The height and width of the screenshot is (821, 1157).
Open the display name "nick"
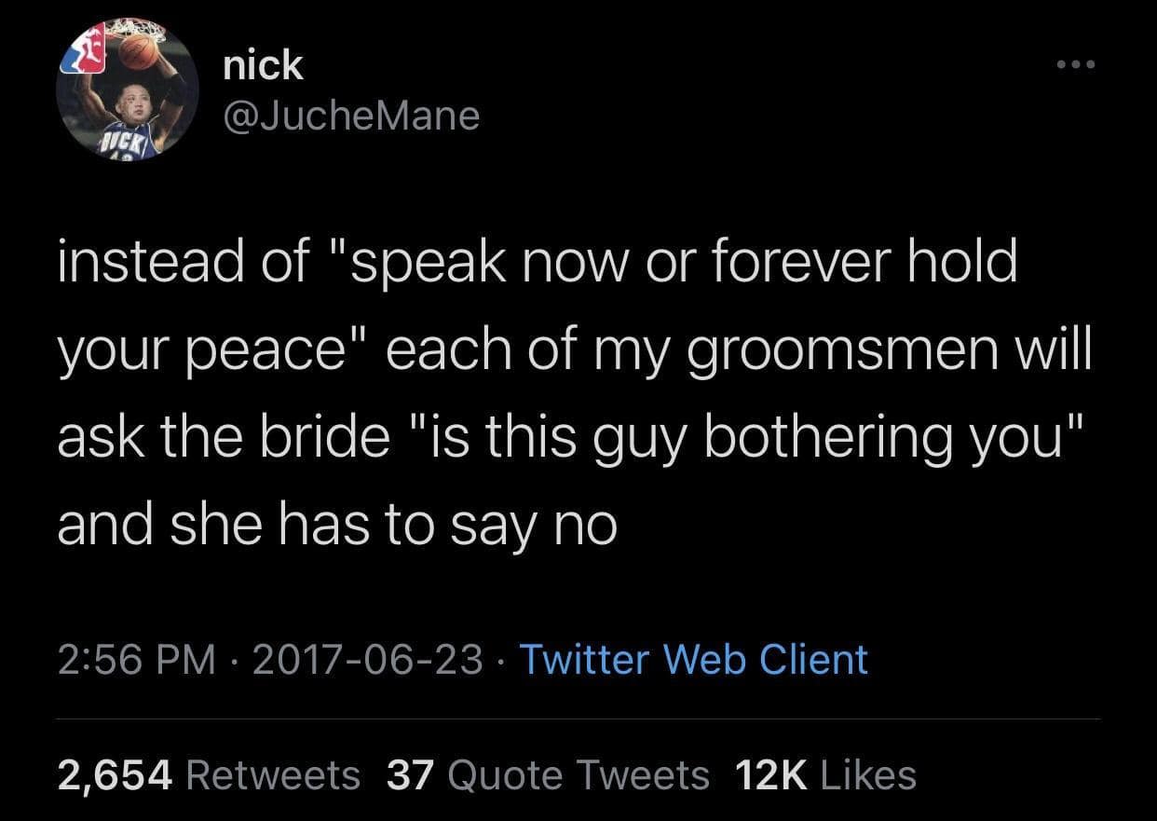(x=264, y=64)
